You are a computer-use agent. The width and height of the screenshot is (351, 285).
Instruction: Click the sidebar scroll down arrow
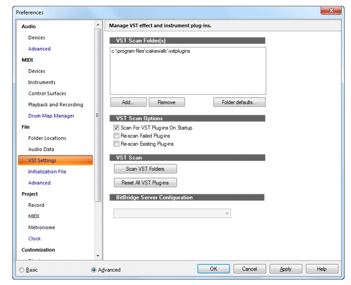coord(98,256)
